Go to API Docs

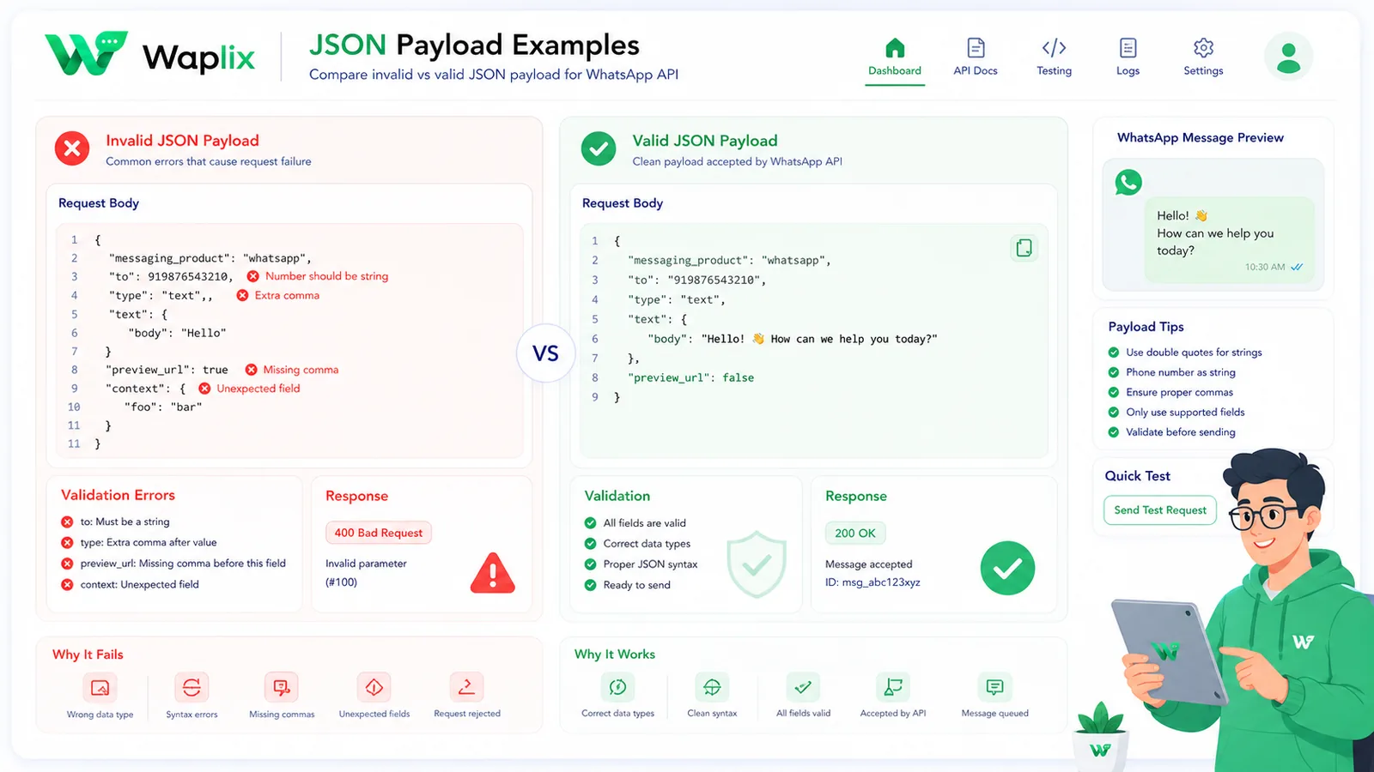(976, 57)
